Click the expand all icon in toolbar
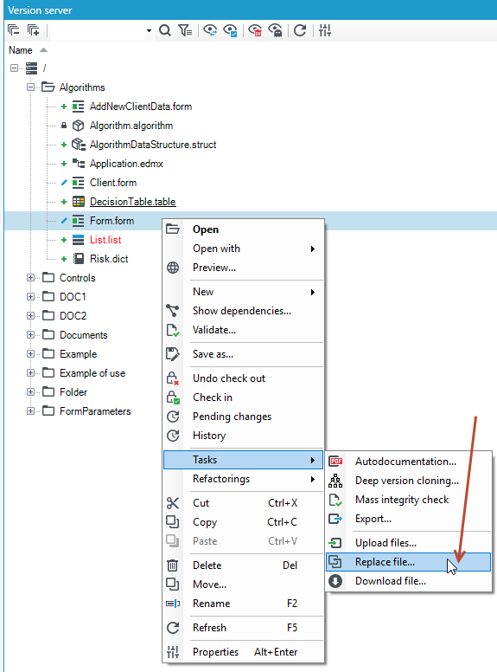The width and height of the screenshot is (497, 672). point(33,30)
